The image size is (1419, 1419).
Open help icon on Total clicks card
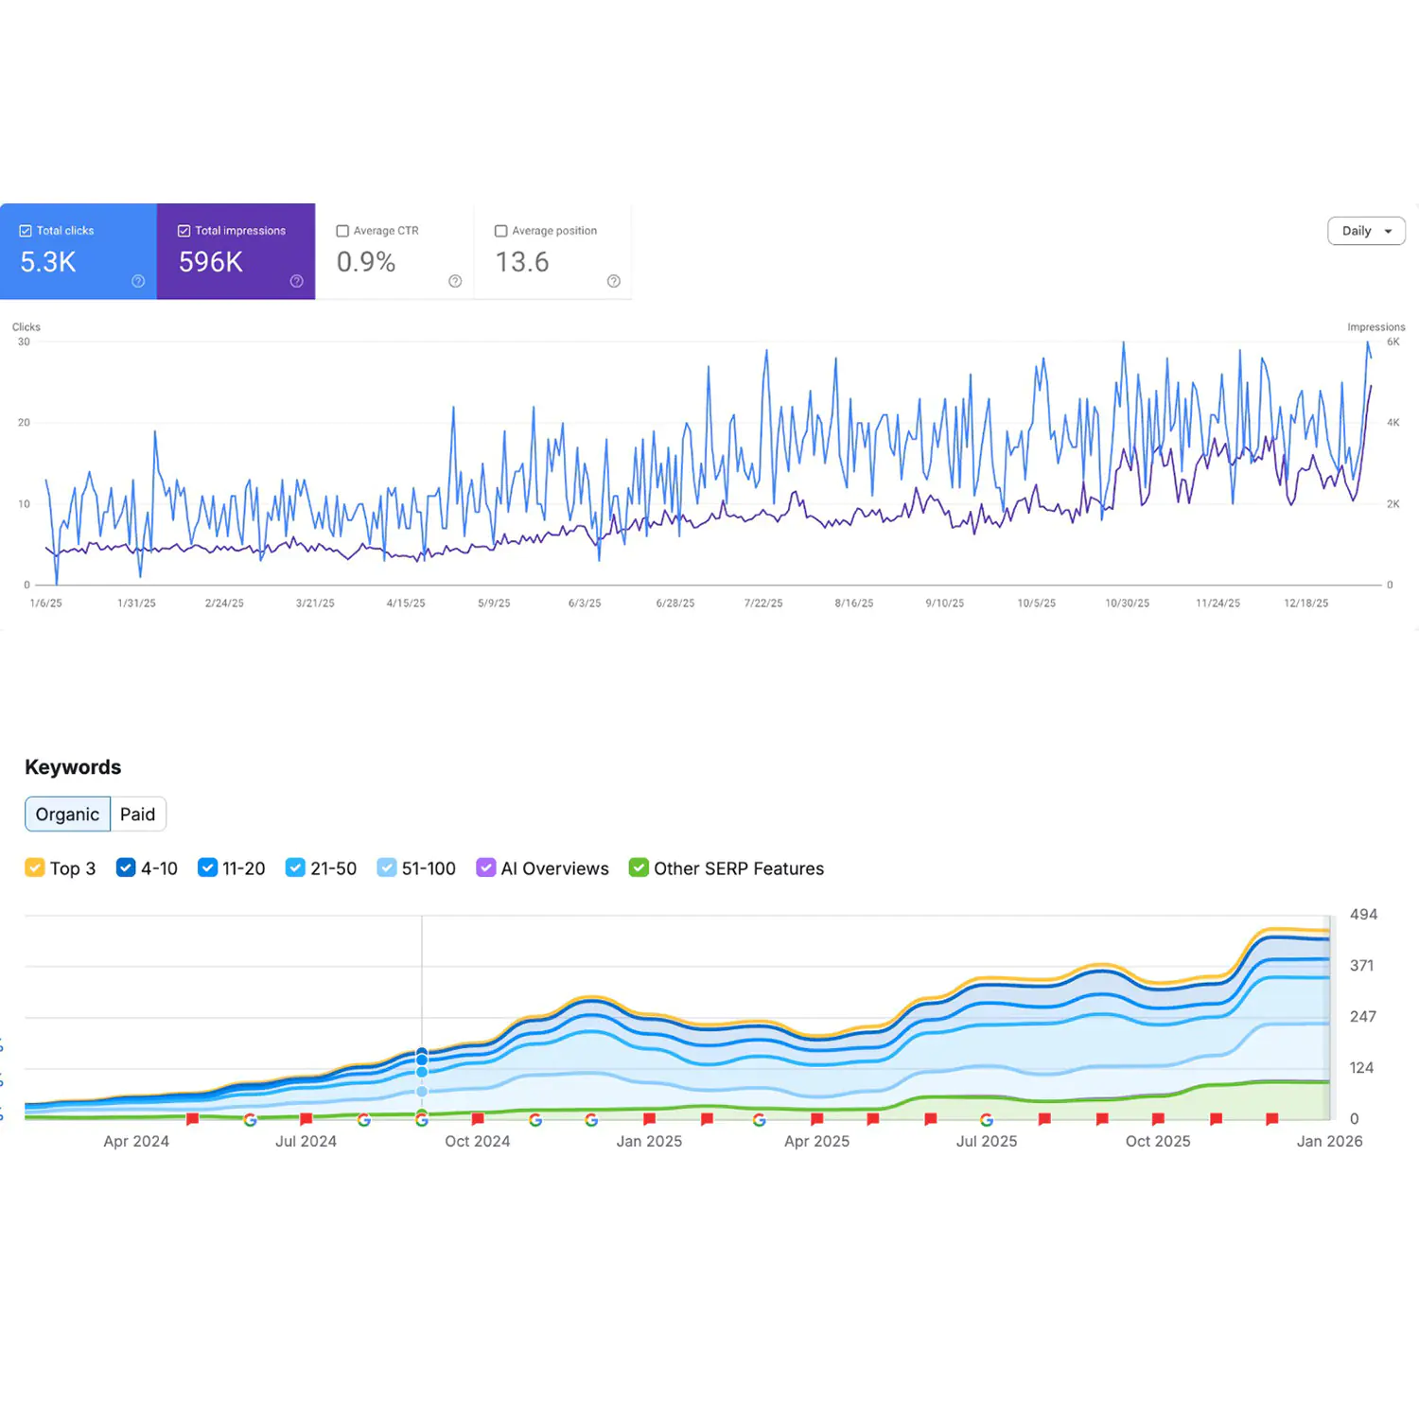pyautogui.click(x=138, y=281)
